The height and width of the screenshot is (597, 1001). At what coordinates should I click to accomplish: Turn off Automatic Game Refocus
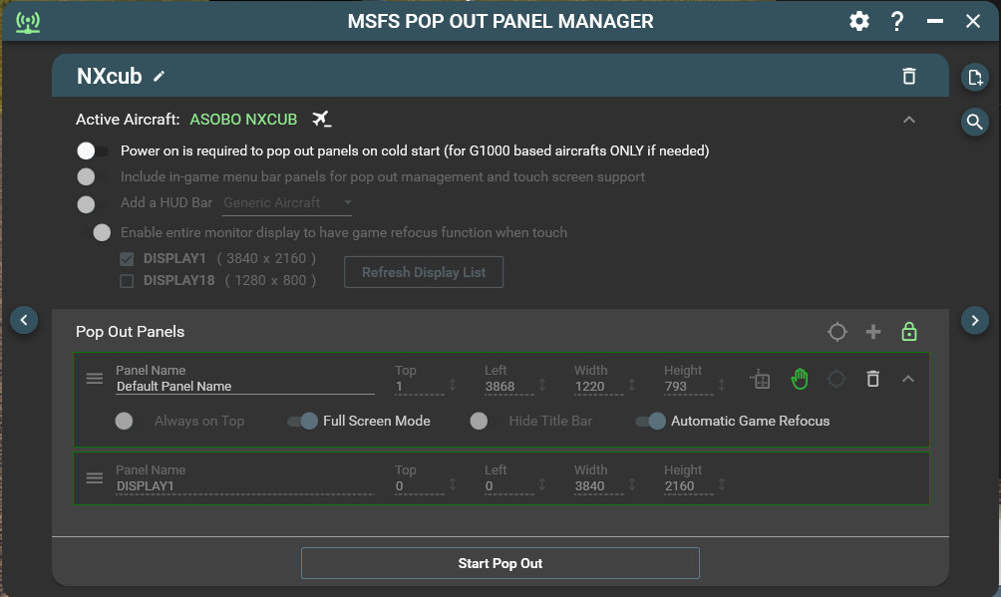tap(651, 422)
